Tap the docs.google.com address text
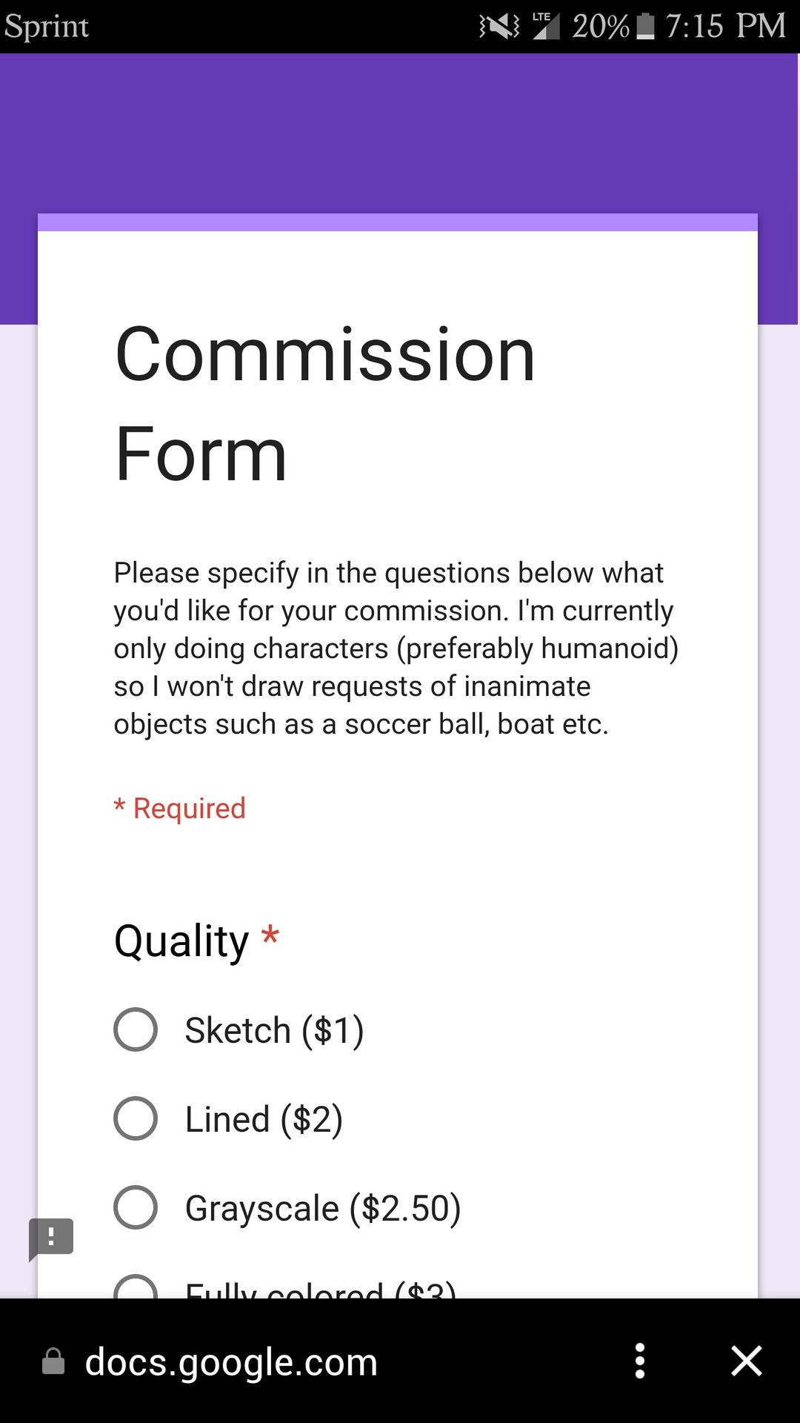 click(231, 1362)
